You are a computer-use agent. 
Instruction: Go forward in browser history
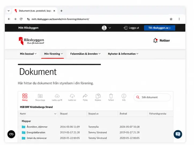[15, 19]
